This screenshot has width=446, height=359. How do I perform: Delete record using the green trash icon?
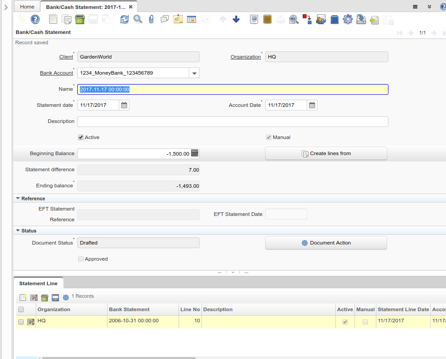point(80,19)
